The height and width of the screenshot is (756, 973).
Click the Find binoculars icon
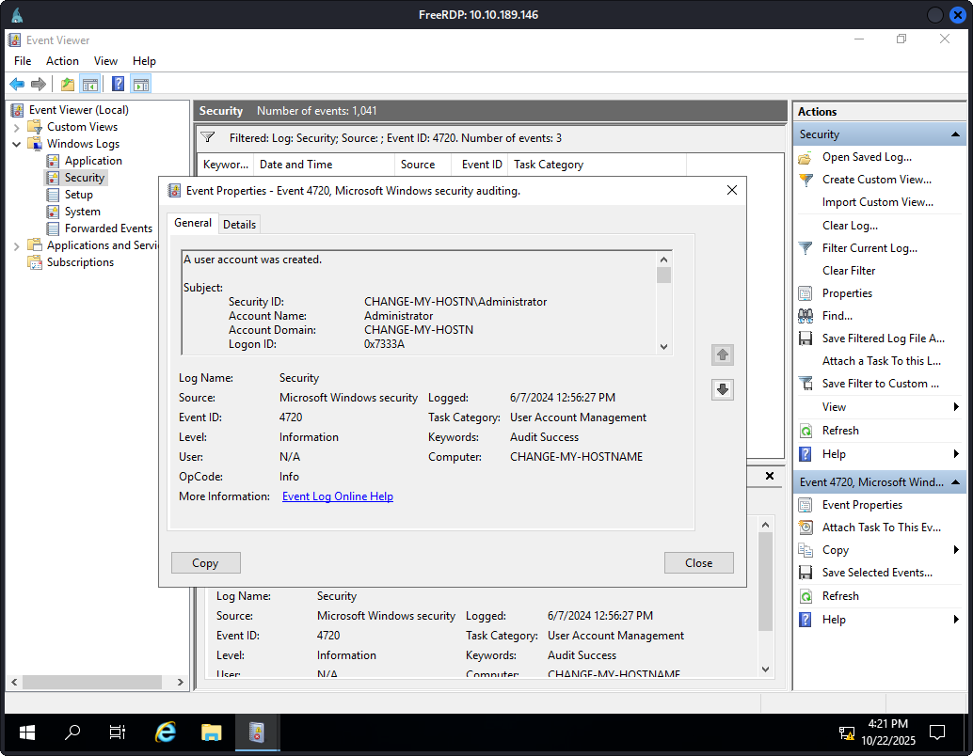[x=805, y=316]
